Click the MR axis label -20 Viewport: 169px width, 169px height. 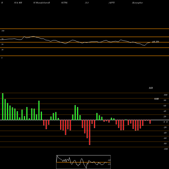165,127
